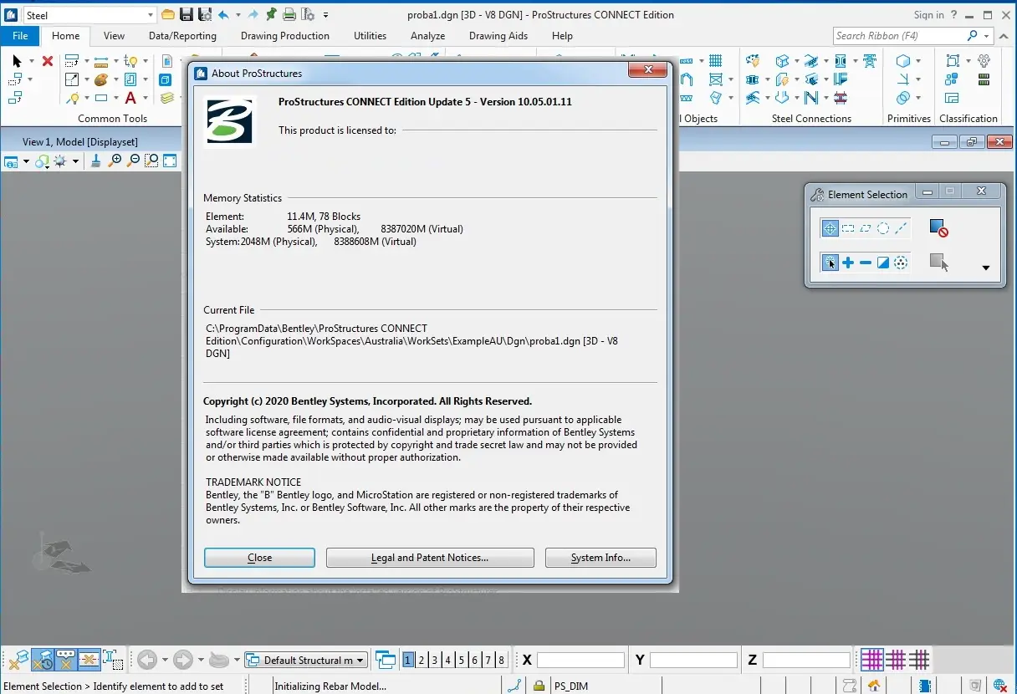This screenshot has width=1017, height=694.
Task: Click the lock icon in the status bar
Action: (539, 686)
